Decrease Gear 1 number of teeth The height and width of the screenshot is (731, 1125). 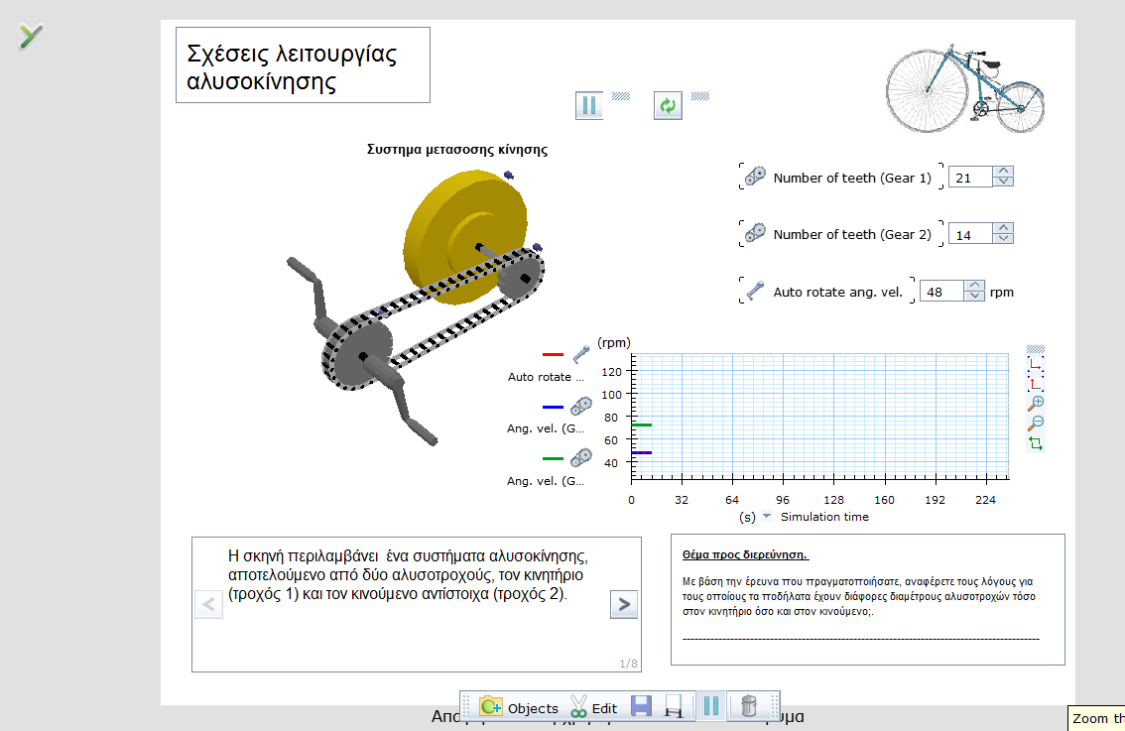(1004, 182)
